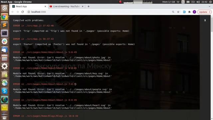Screen dimensions: 213x120
Task: Open the Files manager dock icon
Action: [4, 58]
